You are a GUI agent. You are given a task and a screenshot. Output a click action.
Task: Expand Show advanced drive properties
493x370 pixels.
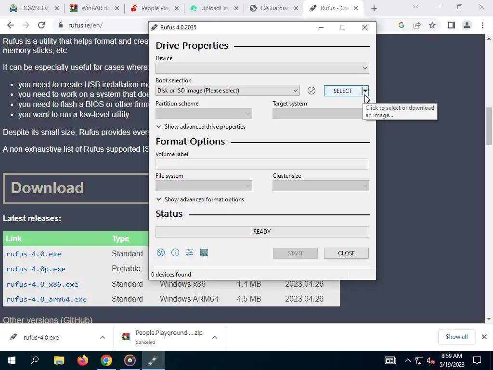201,127
